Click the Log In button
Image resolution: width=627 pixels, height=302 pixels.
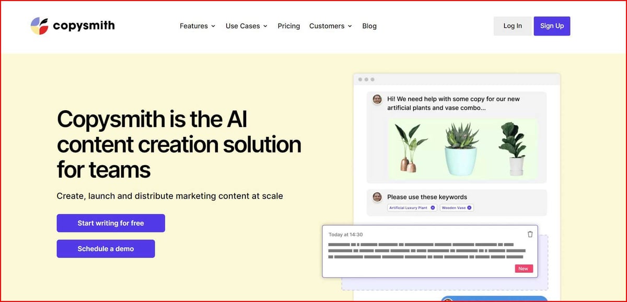[x=512, y=26]
